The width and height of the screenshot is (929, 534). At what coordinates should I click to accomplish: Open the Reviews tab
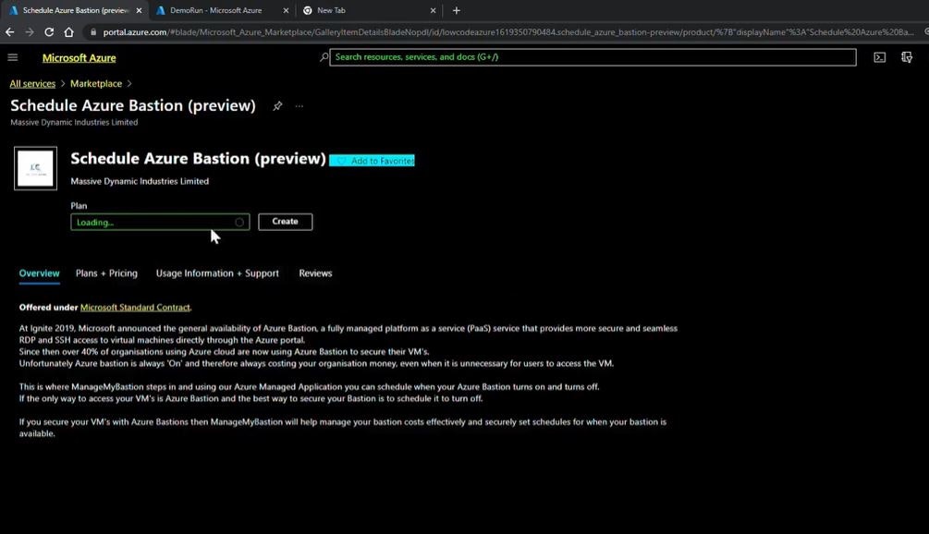click(x=315, y=273)
